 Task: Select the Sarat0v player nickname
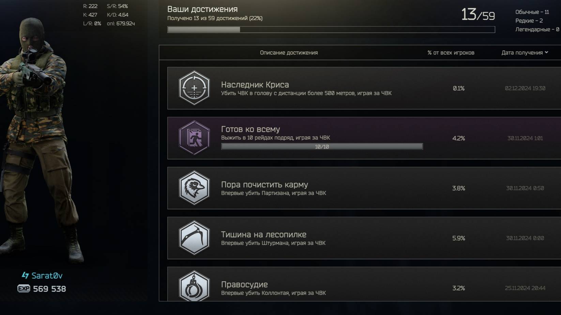pos(47,276)
